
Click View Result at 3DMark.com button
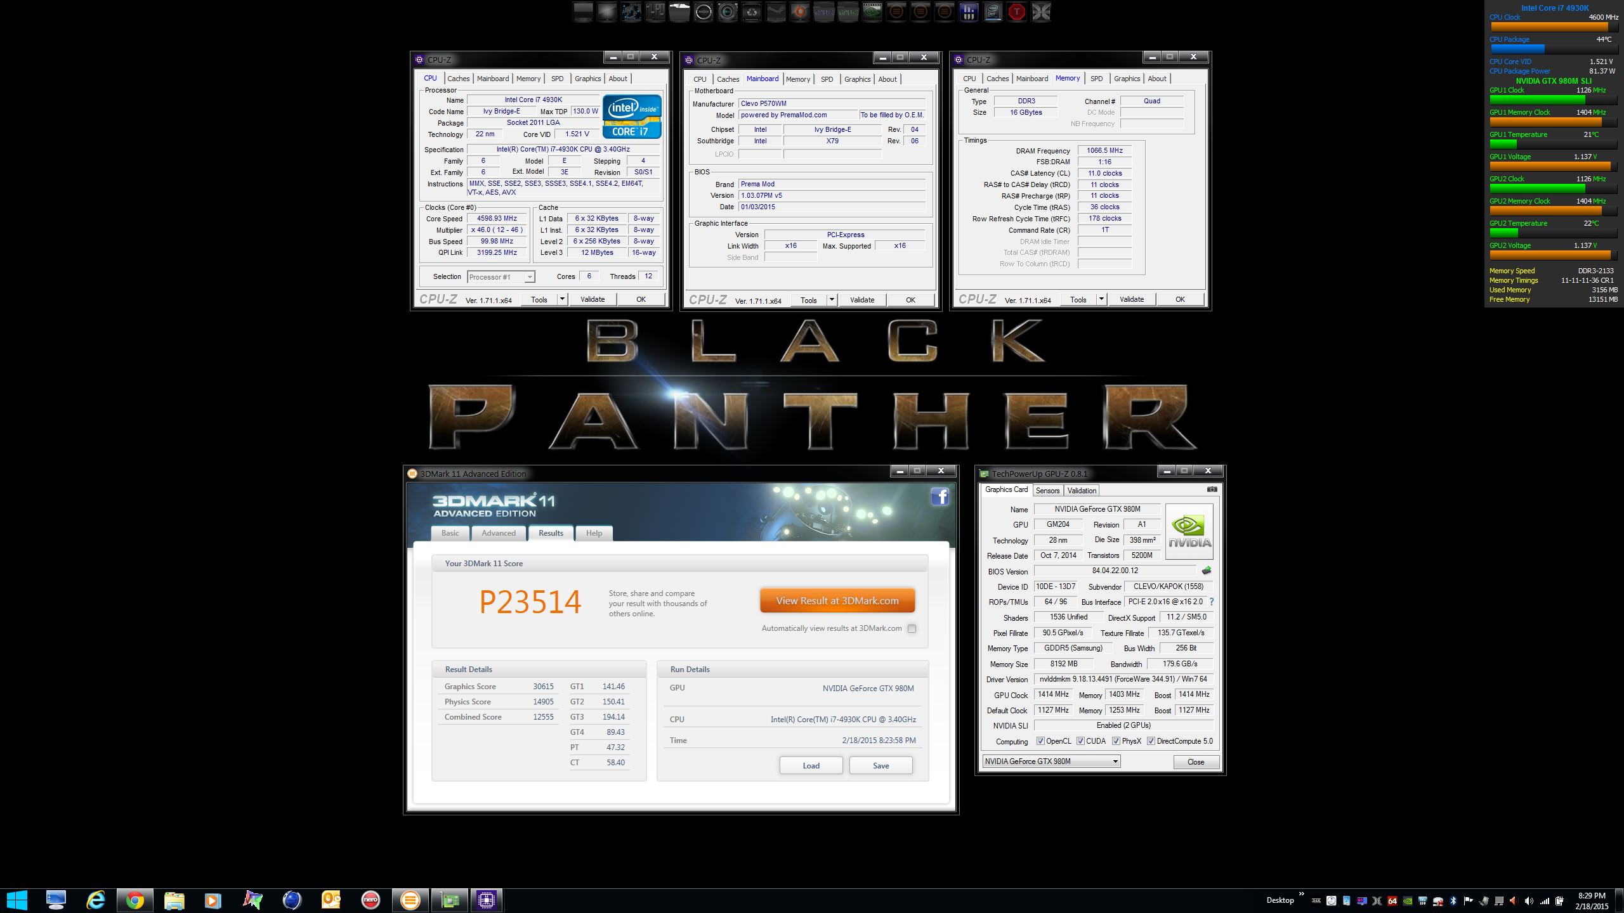coord(837,601)
